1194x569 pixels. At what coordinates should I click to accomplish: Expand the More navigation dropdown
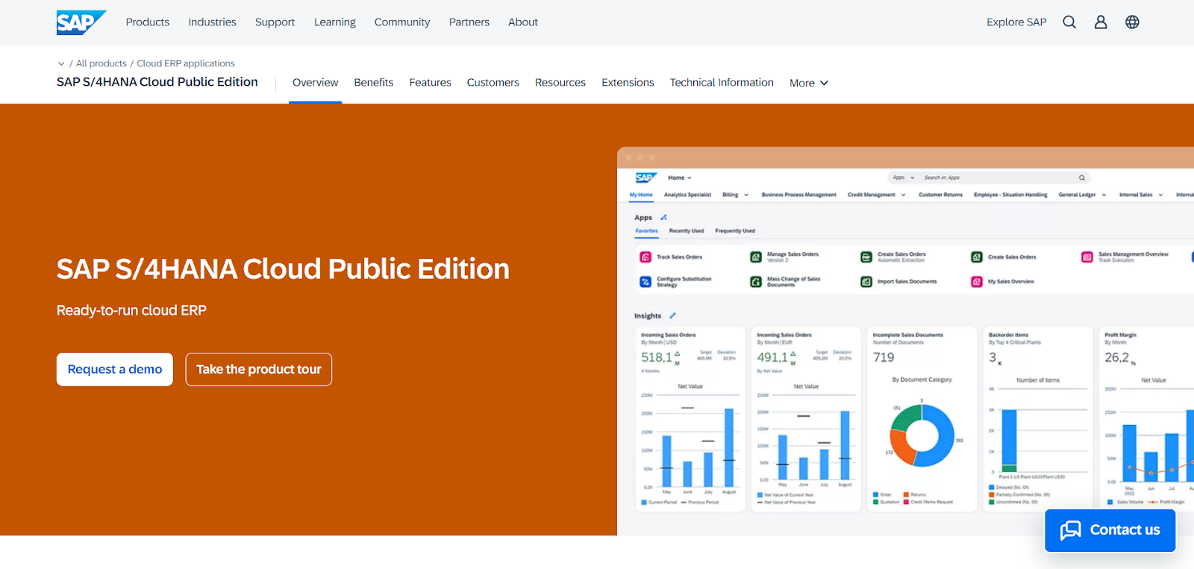tap(809, 83)
